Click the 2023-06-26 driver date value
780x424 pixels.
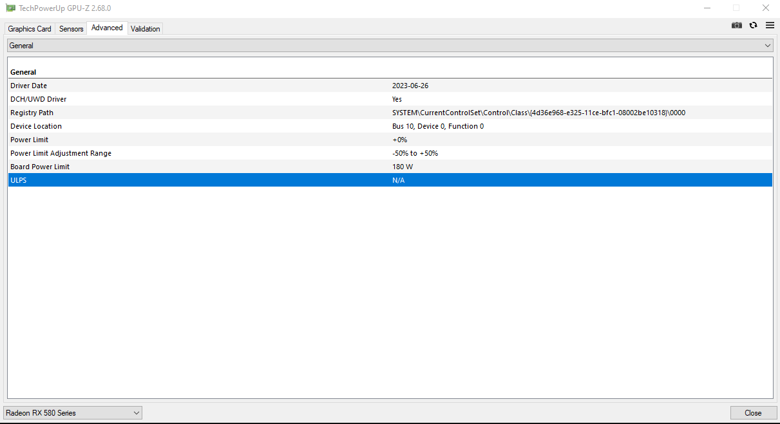coord(410,86)
